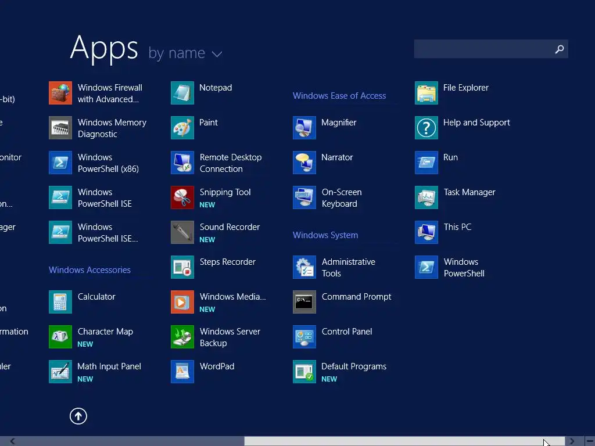Screen dimensions: 595x446
Task: Open the 'by name' sort dropdown
Action: tap(185, 53)
